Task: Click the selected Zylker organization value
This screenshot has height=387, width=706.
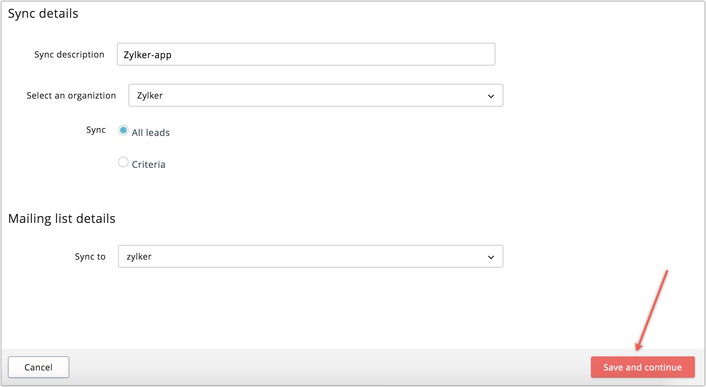Action: (x=150, y=96)
